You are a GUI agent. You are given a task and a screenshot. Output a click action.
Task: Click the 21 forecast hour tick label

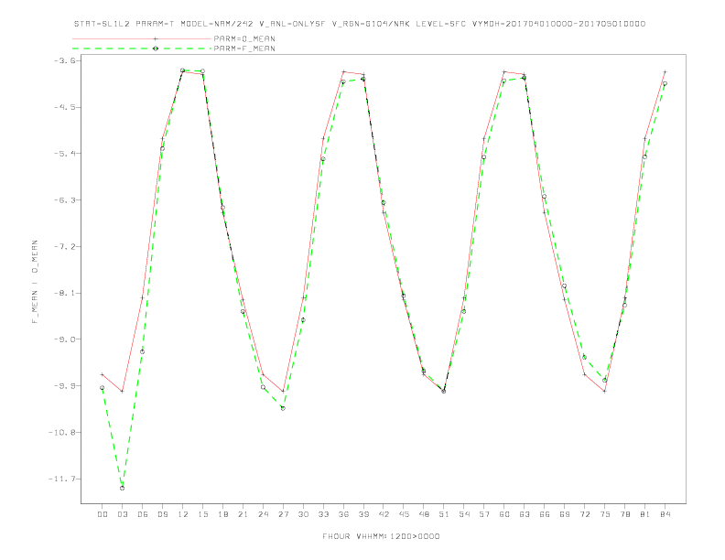(x=243, y=514)
